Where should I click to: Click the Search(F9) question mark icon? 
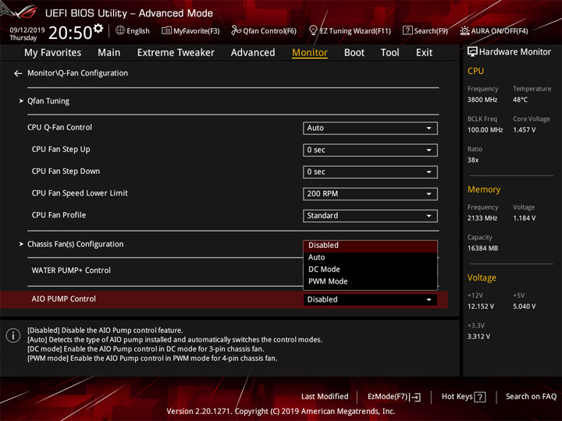click(407, 30)
